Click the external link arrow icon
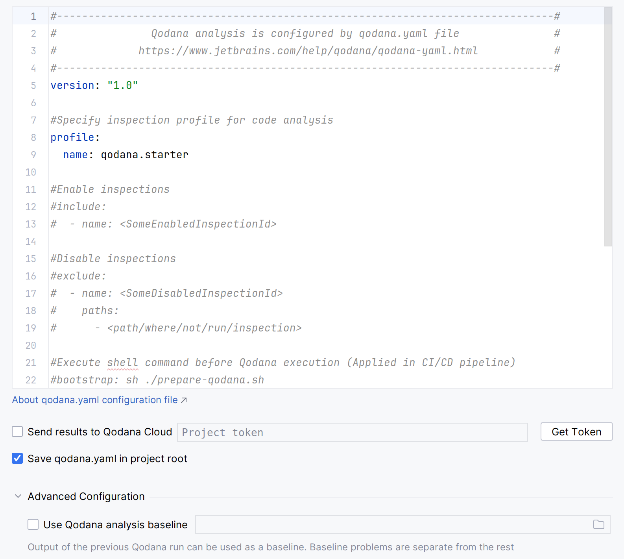Screen dimensions: 624x559 (184, 400)
